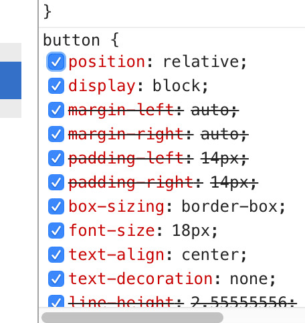The height and width of the screenshot is (323, 305).
Task: Edit the relative position value
Action: [x=202, y=62]
